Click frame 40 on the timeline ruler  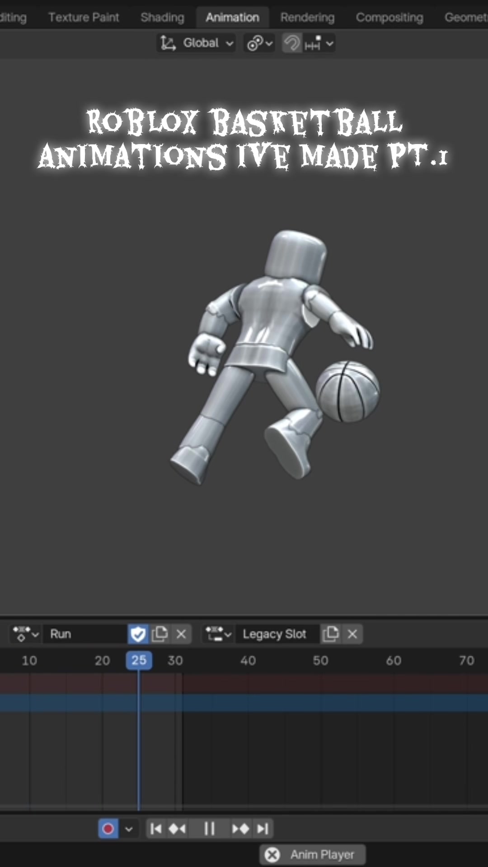(248, 661)
